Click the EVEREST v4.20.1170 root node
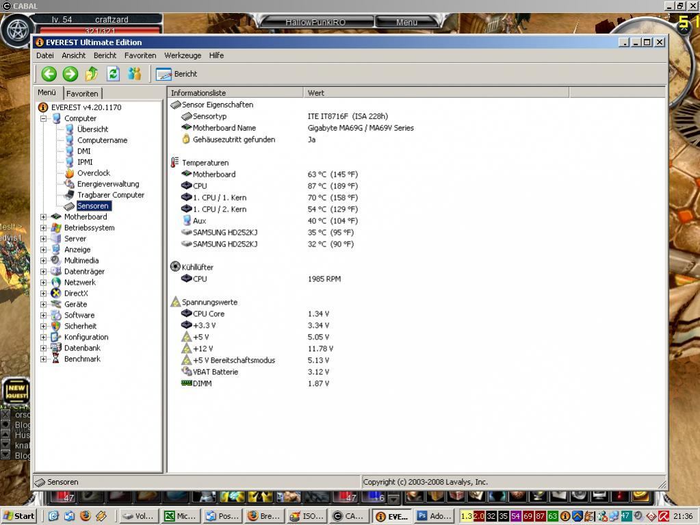700x525 pixels. (86, 107)
